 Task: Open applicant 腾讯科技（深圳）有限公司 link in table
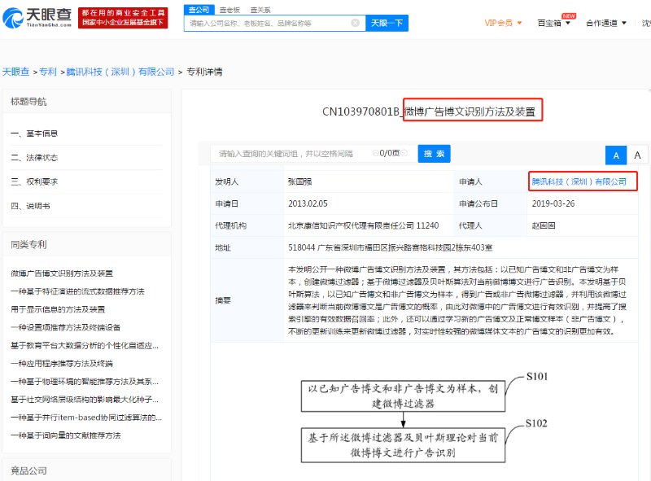[x=579, y=181]
